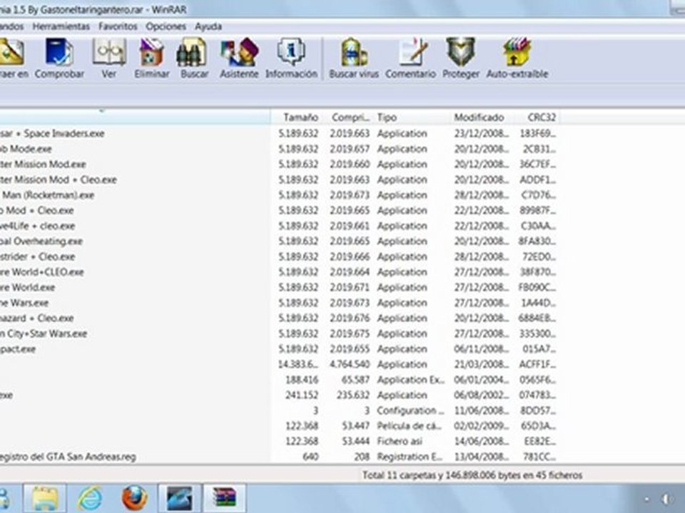
Task: Click the Eliminar toolbar icon
Action: point(151,53)
